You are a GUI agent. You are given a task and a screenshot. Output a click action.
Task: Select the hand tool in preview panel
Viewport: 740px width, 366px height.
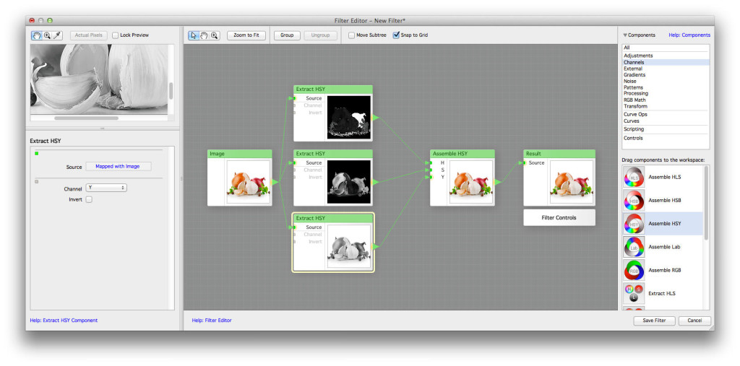(x=37, y=35)
